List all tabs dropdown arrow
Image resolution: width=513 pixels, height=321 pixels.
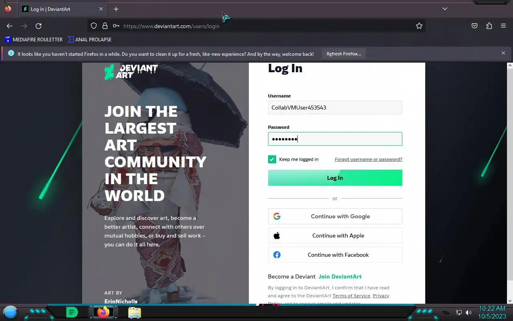(445, 9)
